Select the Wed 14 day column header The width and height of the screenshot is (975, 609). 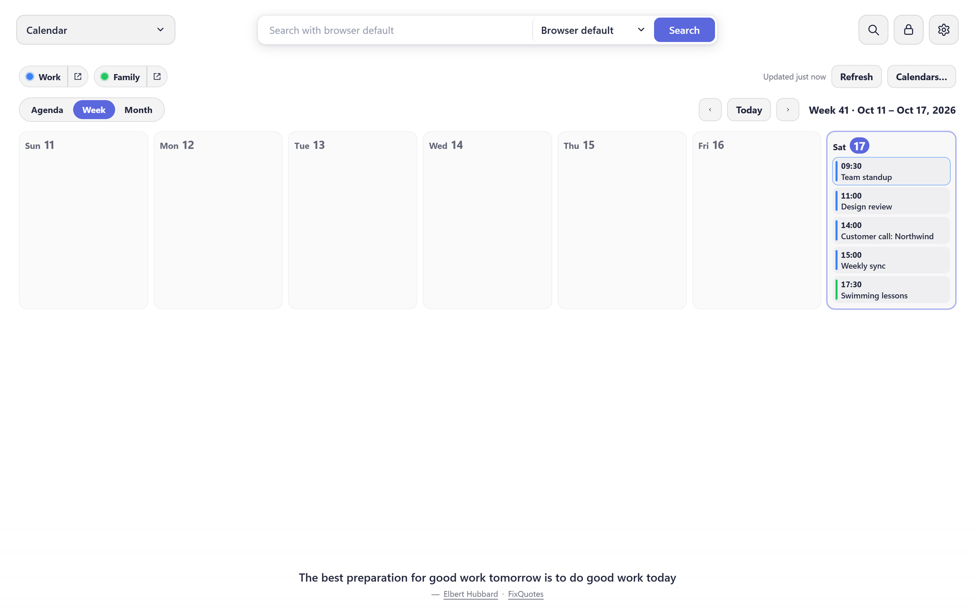446,145
